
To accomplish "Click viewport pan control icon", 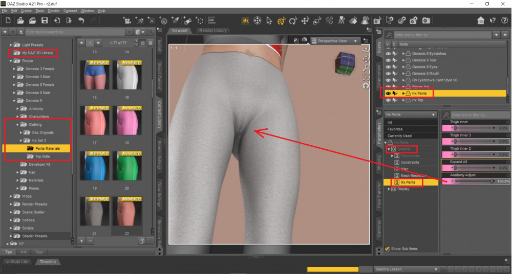I will [366, 59].
